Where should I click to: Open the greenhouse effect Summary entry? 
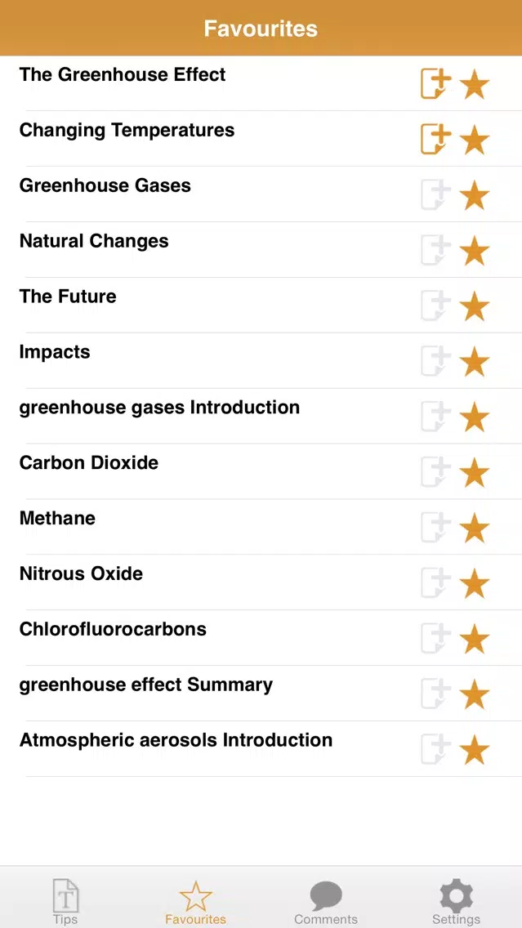pyautogui.click(x=145, y=685)
